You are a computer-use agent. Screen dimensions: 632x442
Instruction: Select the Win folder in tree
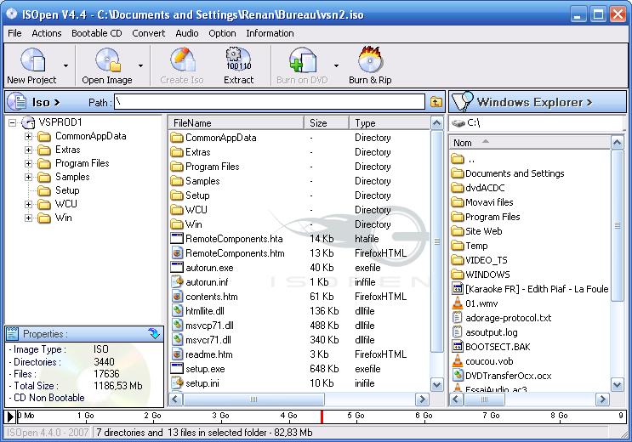(64, 218)
